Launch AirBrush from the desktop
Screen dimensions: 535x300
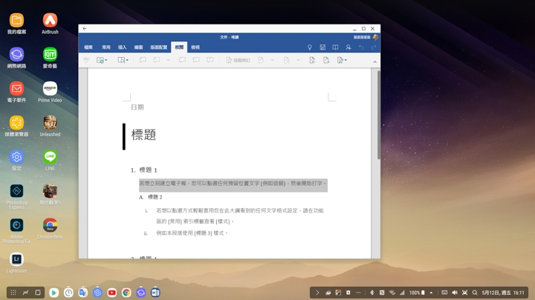pos(50,24)
